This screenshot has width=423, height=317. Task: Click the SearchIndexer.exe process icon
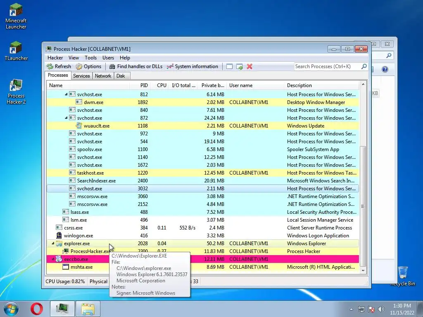click(72, 180)
